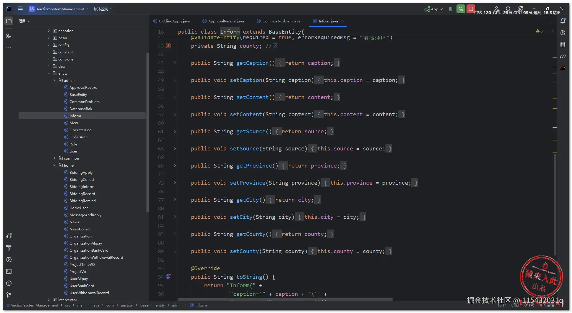
Task: Switch to BiddingApply.java tab
Action: click(172, 21)
